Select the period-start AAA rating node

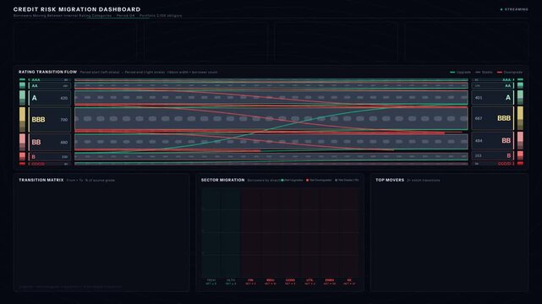[50, 79]
